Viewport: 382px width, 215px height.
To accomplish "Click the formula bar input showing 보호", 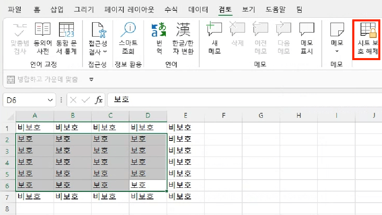I will click(x=245, y=100).
